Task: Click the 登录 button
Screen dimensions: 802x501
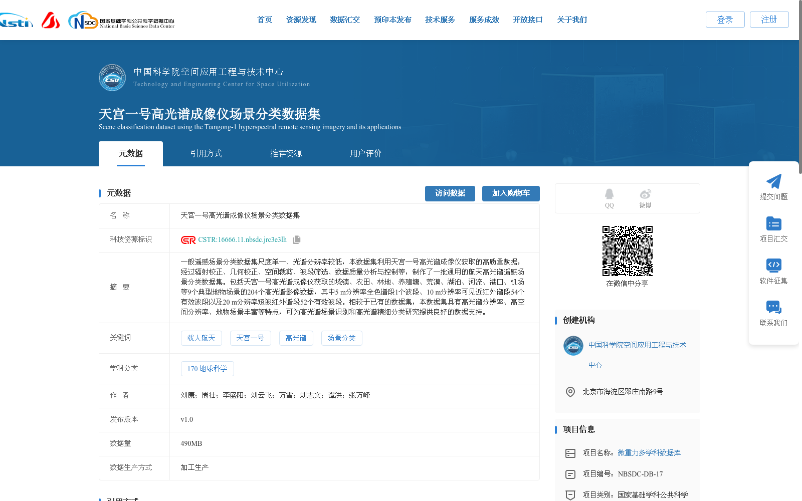Action: tap(725, 20)
